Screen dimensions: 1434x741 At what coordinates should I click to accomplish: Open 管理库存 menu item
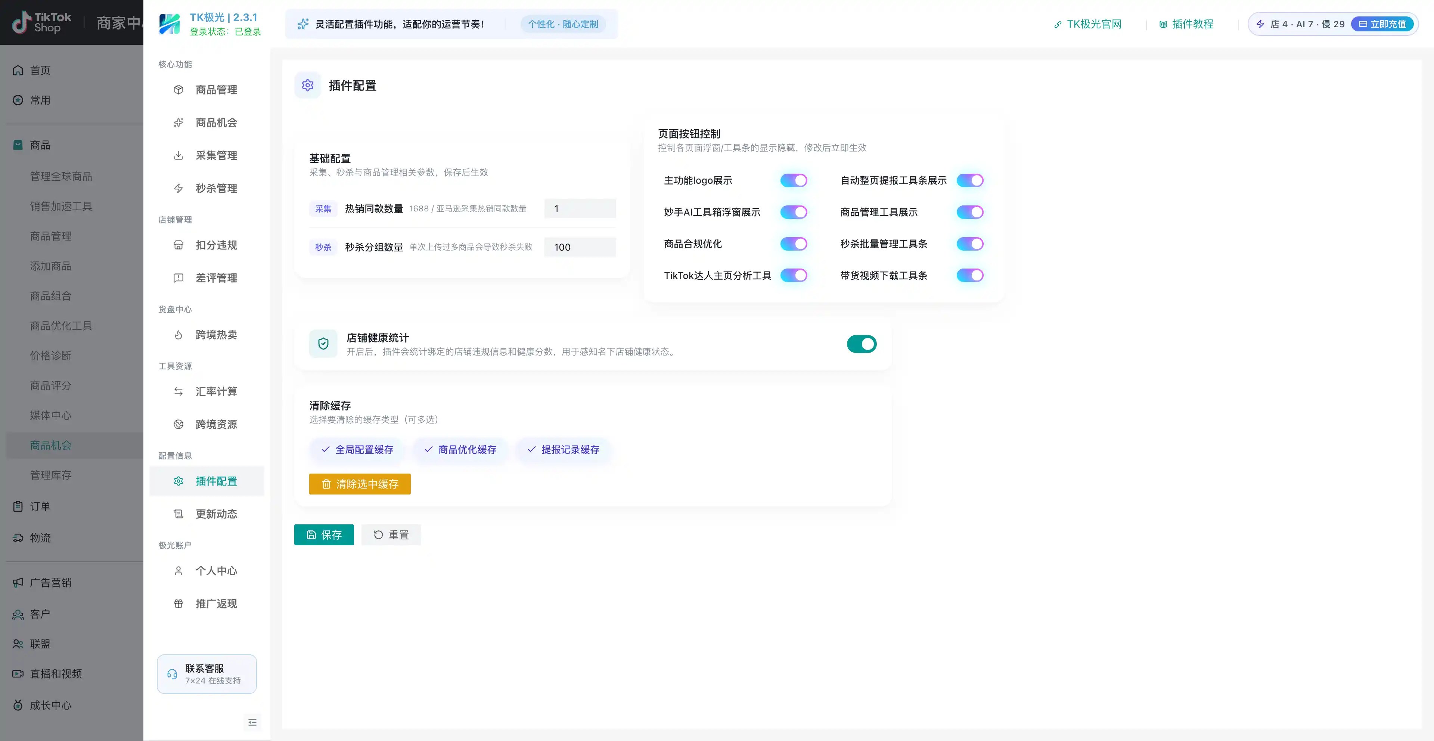pos(51,475)
